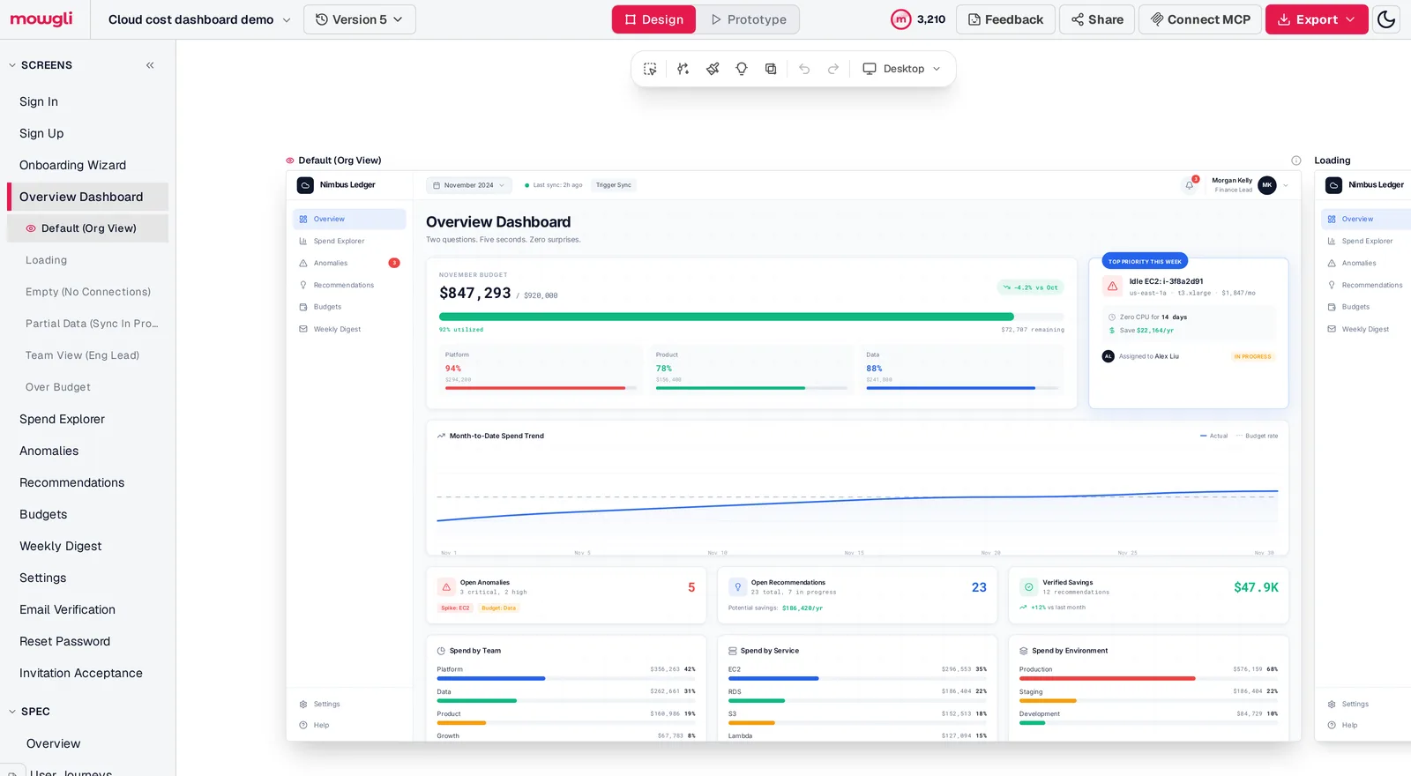Expand user menu chevron beside MK avatar
The image size is (1411, 776).
pyautogui.click(x=1286, y=185)
